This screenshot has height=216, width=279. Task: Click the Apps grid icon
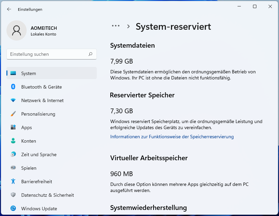click(x=13, y=127)
